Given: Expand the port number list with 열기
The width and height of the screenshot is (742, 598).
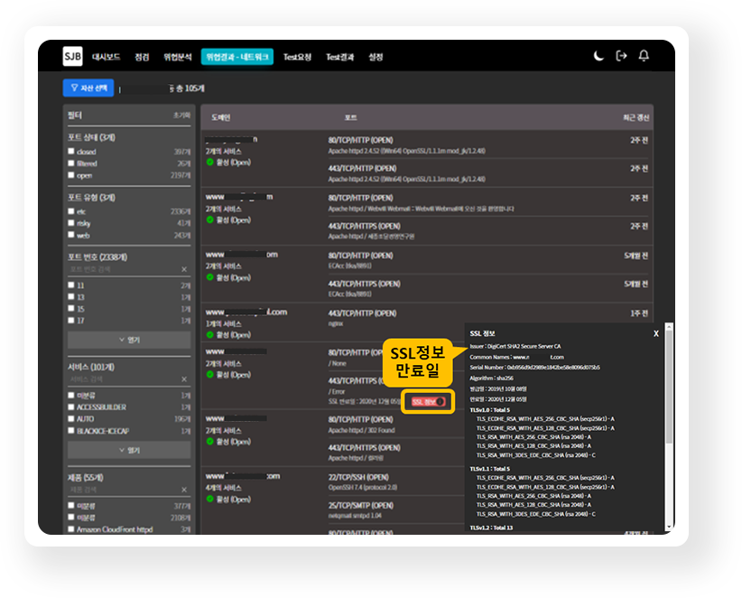Looking at the screenshot, I should point(129,340).
